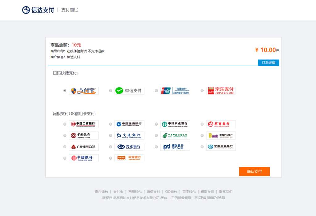Click the UnionPay 快捷支付 logo
316x216 pixels.
pyautogui.click(x=175, y=91)
